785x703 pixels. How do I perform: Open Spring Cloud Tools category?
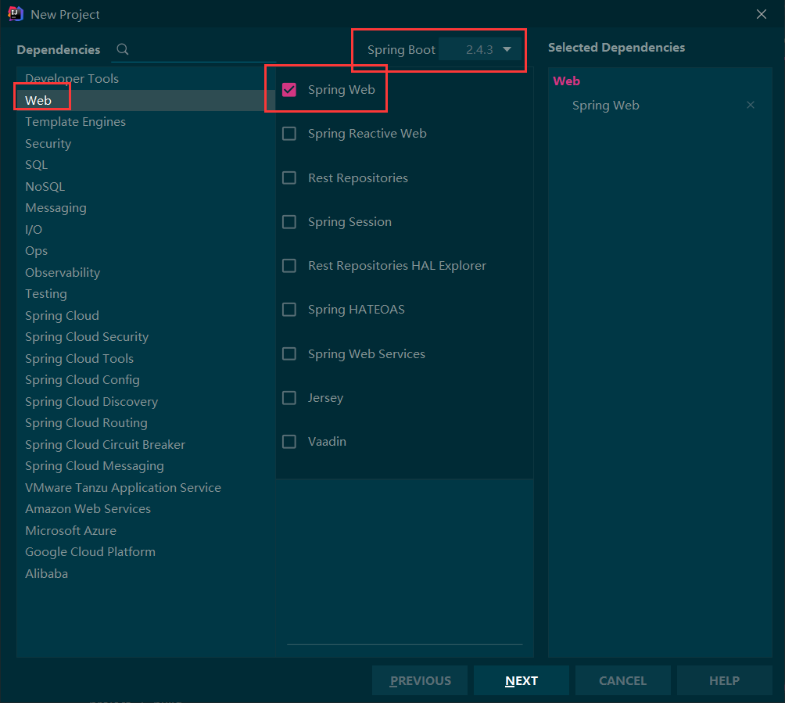click(145, 358)
